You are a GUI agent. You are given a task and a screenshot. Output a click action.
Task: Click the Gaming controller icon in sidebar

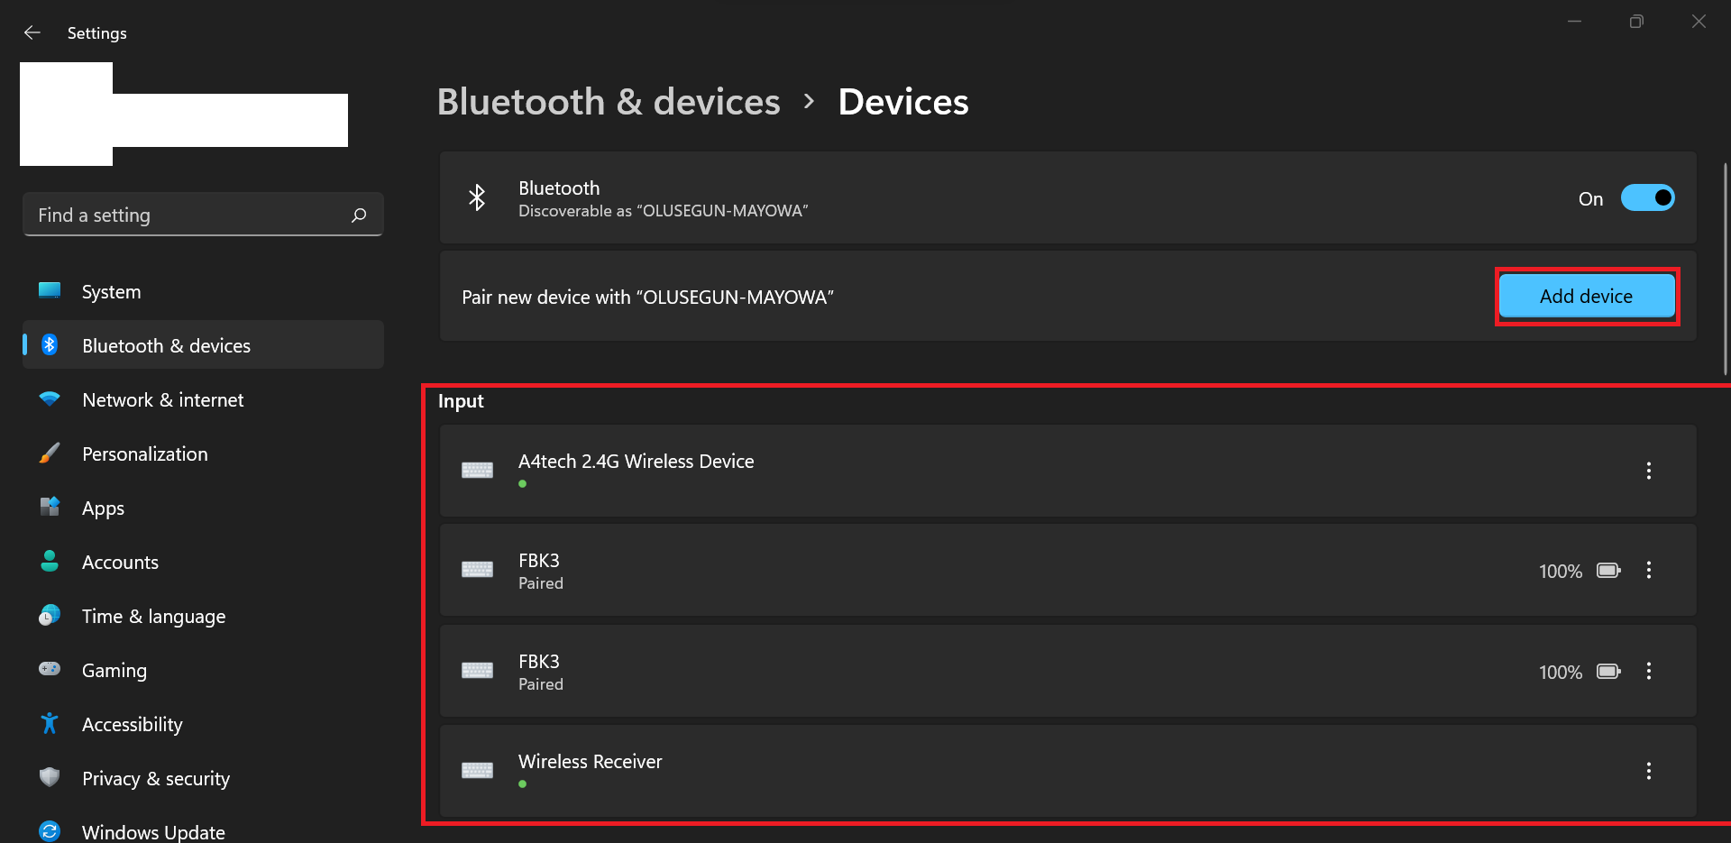point(50,670)
